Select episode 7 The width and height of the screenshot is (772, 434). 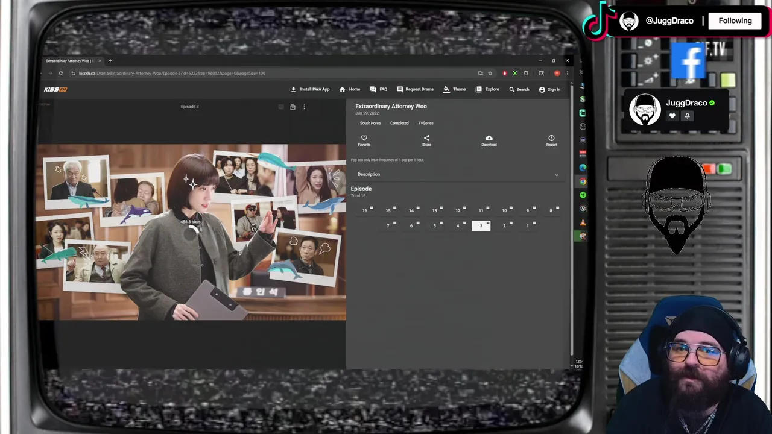click(x=388, y=225)
